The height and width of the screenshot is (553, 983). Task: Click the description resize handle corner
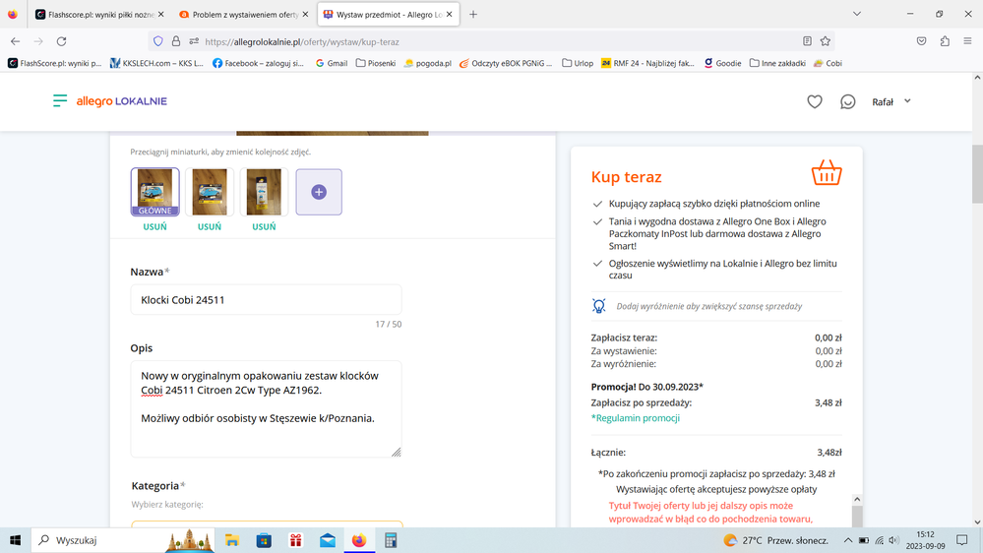point(397,452)
